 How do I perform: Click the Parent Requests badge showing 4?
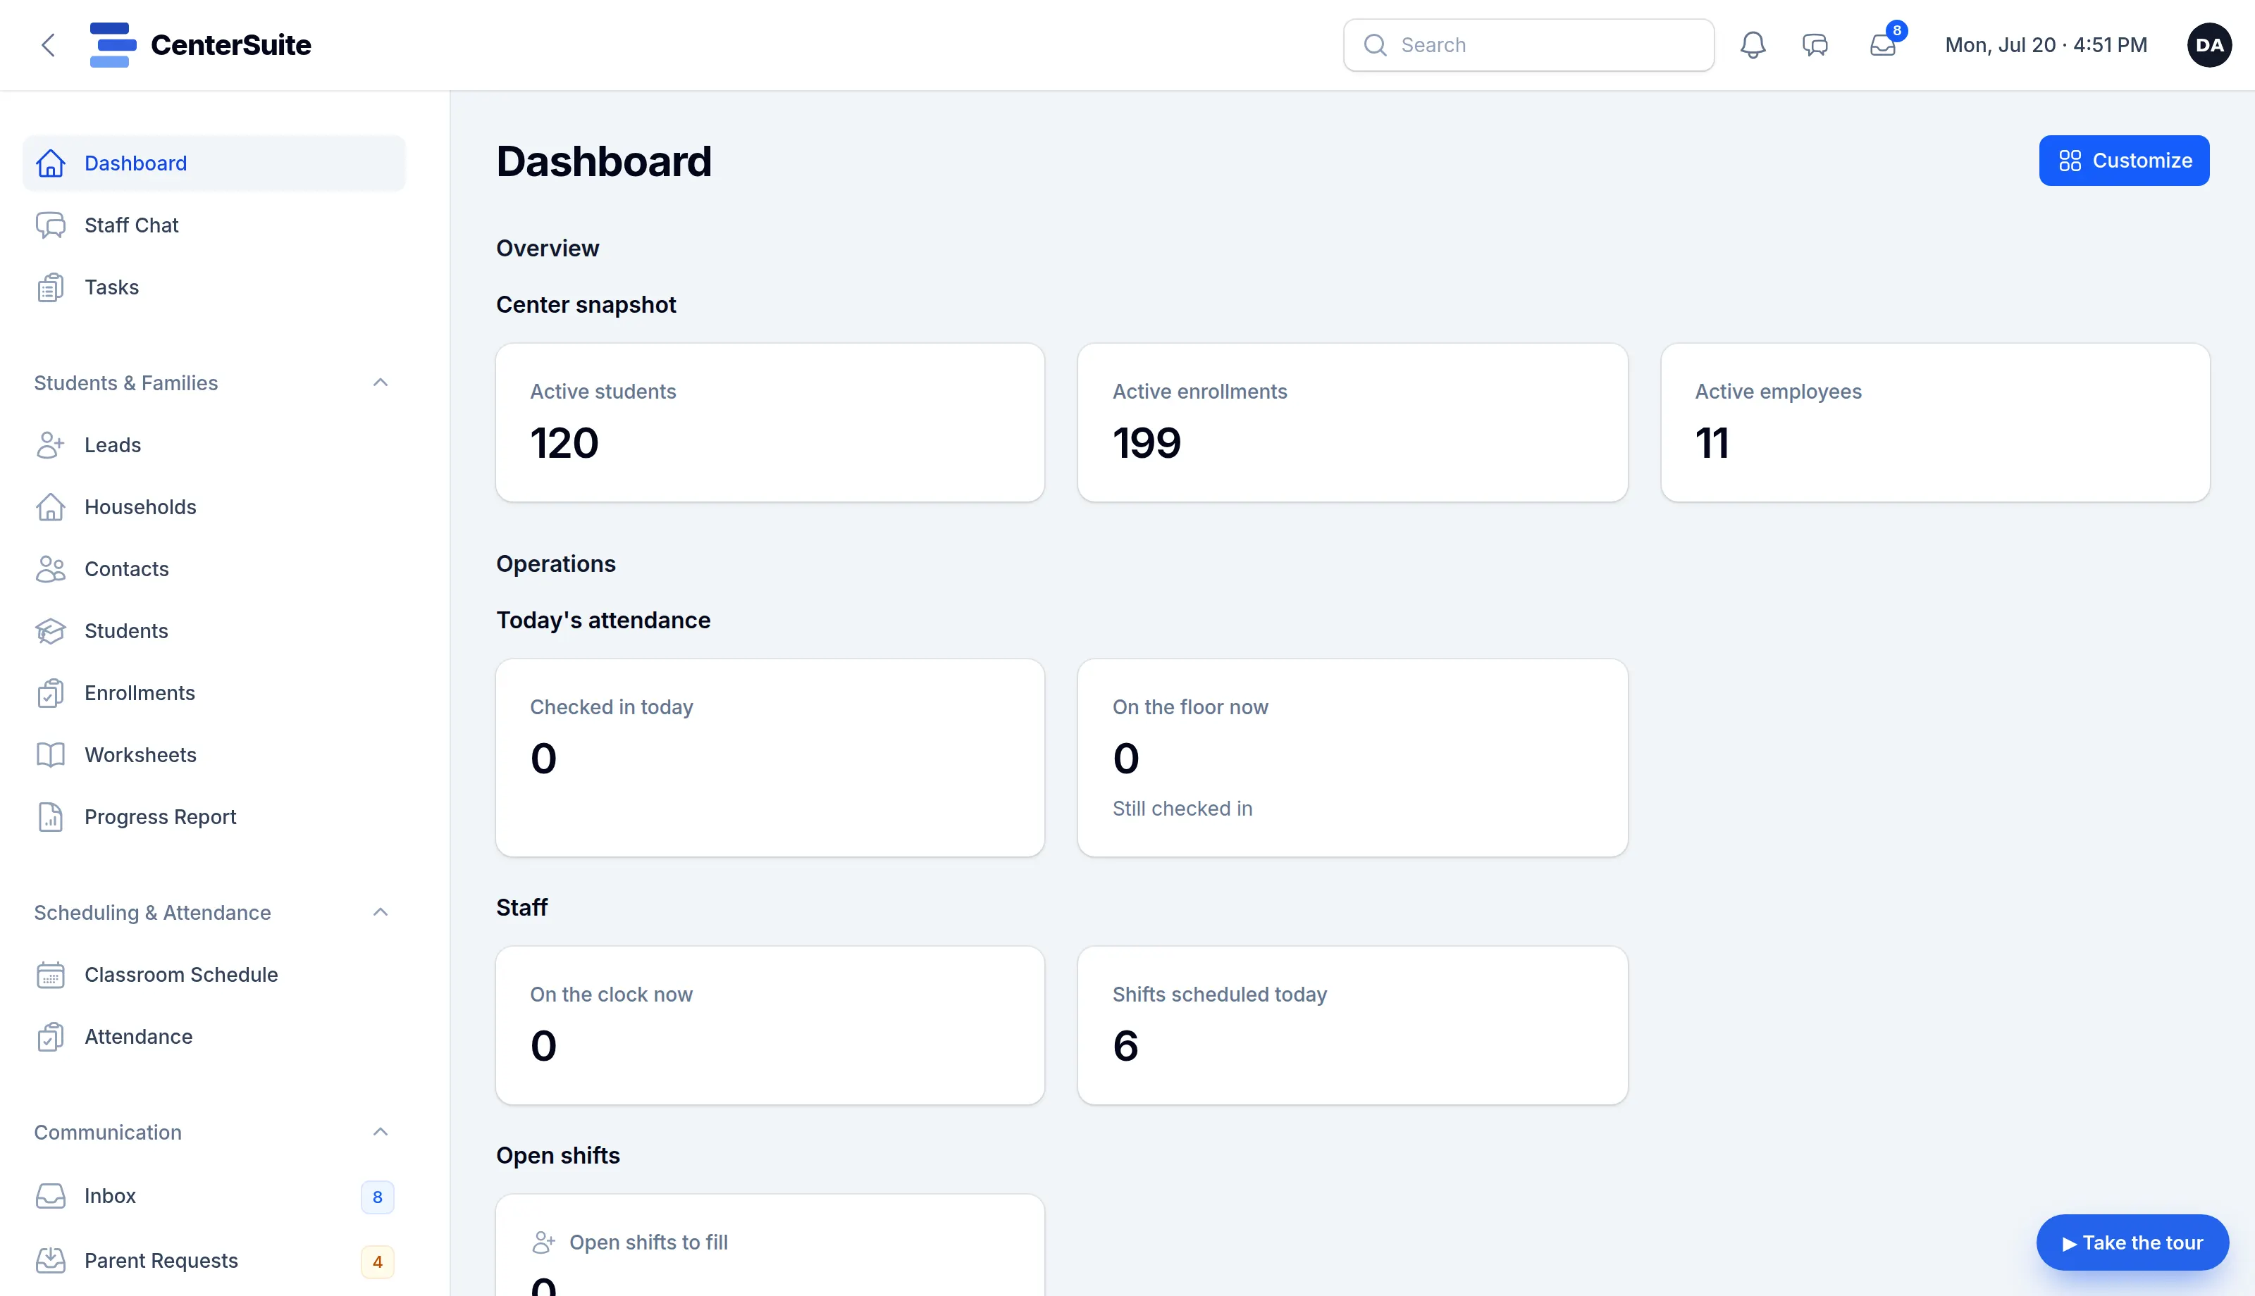[x=378, y=1262]
